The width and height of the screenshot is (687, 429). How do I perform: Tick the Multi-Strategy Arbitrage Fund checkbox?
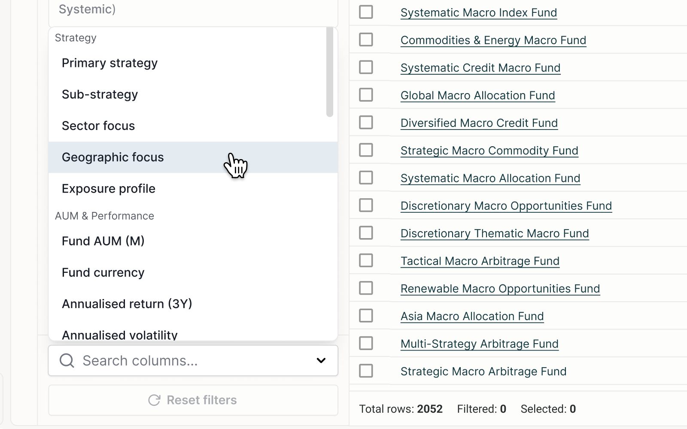(366, 343)
